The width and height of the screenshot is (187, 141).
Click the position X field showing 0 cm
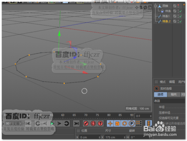tap(90, 137)
